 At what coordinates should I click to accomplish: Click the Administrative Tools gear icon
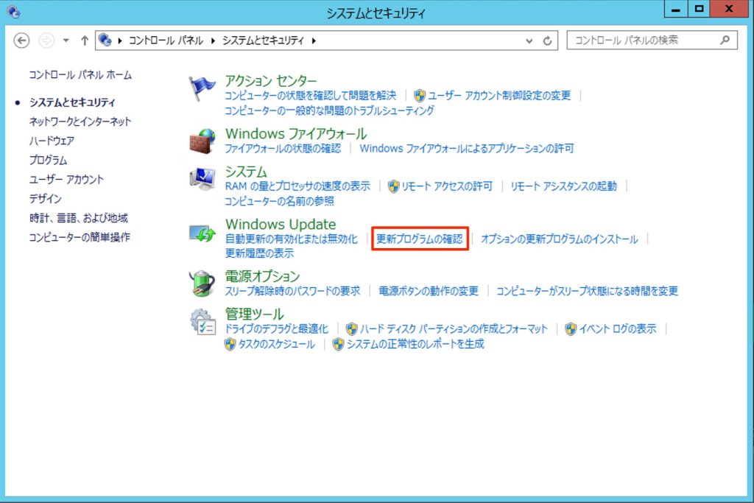point(203,322)
